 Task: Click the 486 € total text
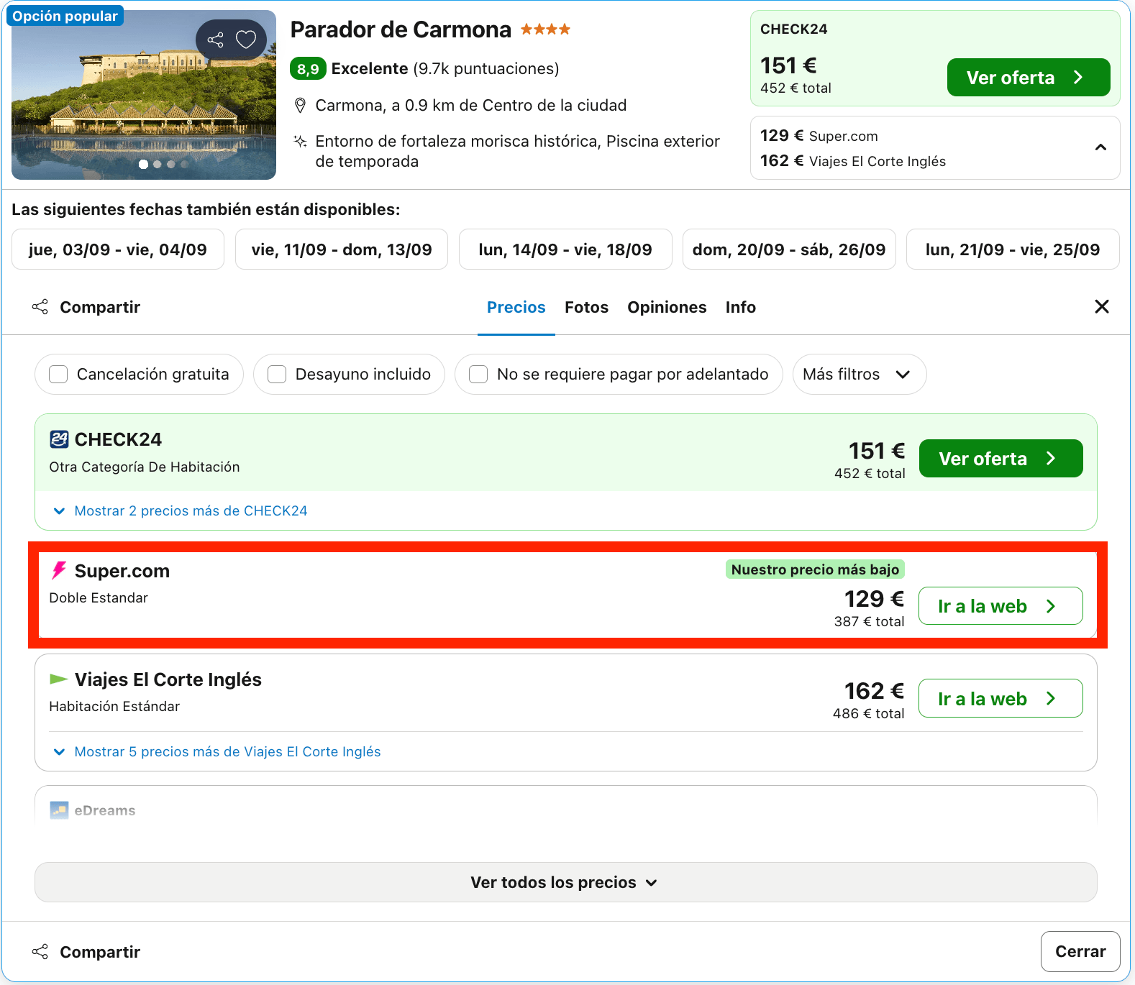(868, 714)
